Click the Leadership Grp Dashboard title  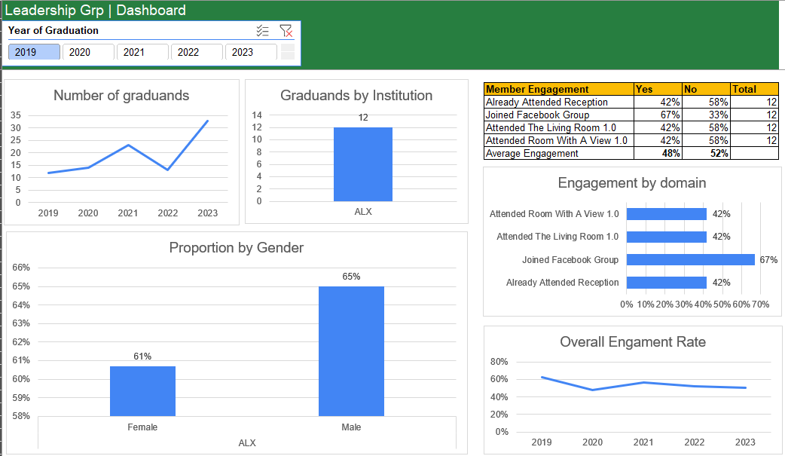click(x=95, y=10)
